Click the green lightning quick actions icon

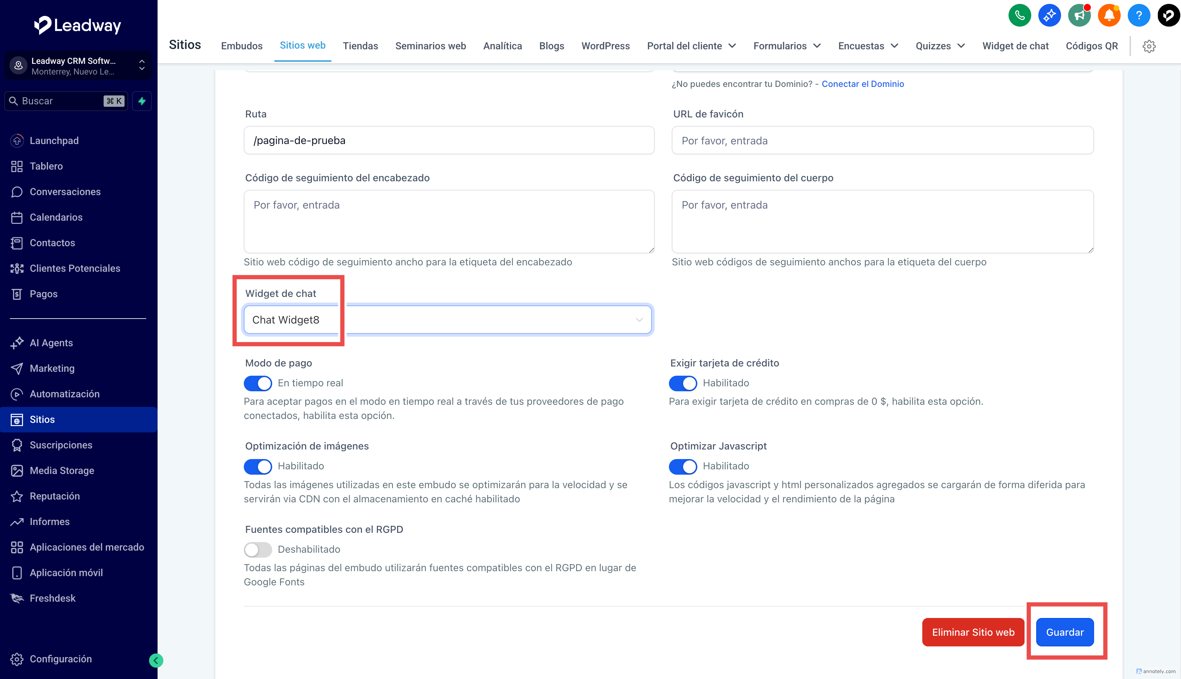(x=142, y=101)
